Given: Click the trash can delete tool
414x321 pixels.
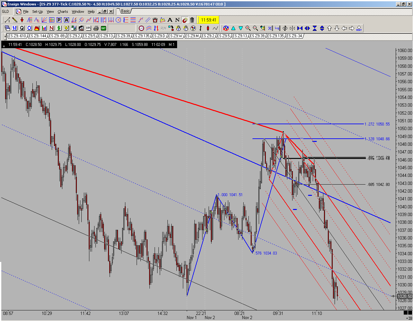Looking at the screenshot, I should point(192,20).
